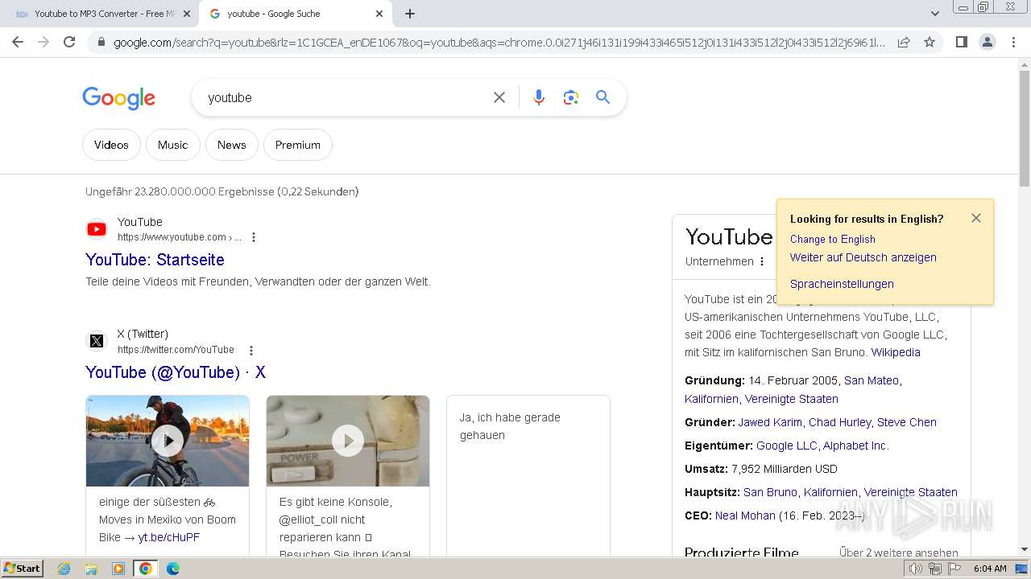Image resolution: width=1031 pixels, height=579 pixels.
Task: Open the YouTube (@YouTube) · X result
Action: click(176, 372)
